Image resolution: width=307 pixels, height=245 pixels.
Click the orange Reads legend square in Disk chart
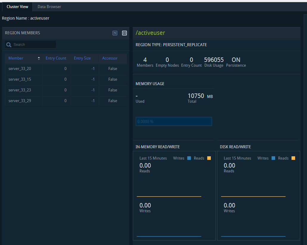point(293,158)
